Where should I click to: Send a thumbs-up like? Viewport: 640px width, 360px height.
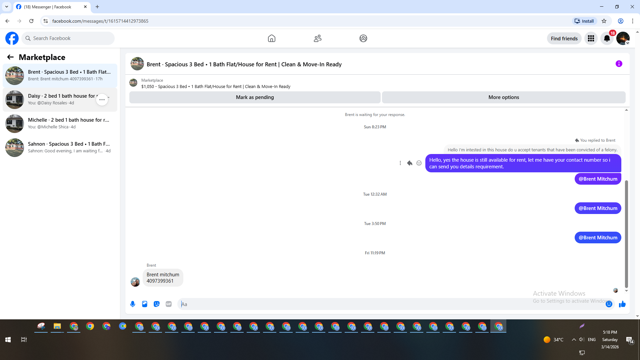(x=622, y=304)
